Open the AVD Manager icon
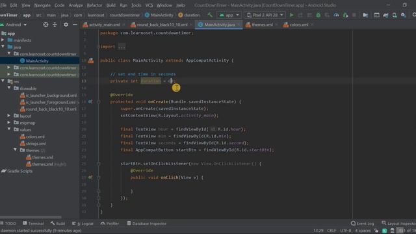 click(395, 15)
